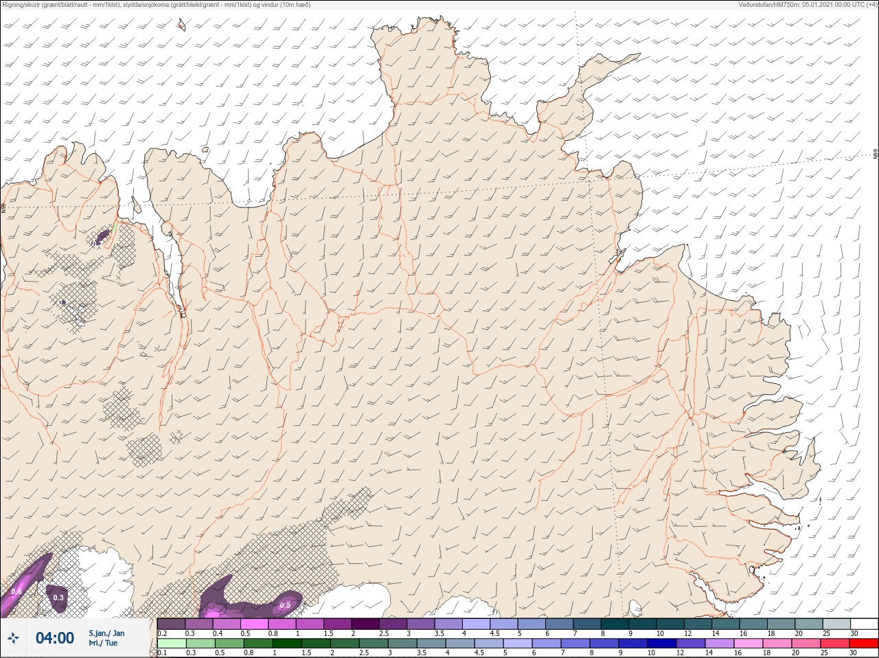Pick the pale green 0.1 legend swatch
This screenshot has height=658, width=879.
(x=172, y=644)
